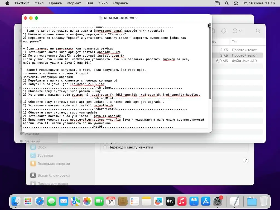Open the Вид menu

[x=90, y=3]
